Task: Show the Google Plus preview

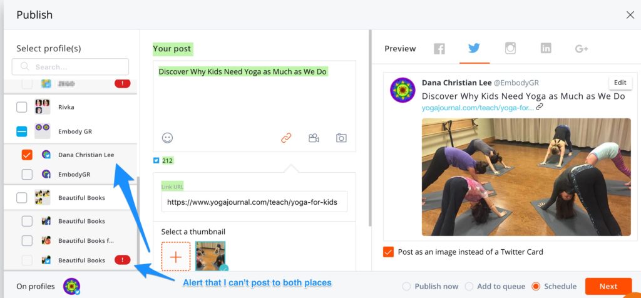Action: pyautogui.click(x=582, y=49)
